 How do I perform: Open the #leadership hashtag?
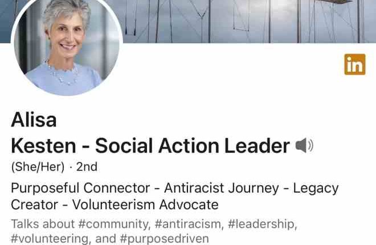262,224
